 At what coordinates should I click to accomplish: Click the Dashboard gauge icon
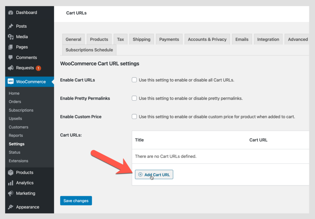(x=11, y=12)
